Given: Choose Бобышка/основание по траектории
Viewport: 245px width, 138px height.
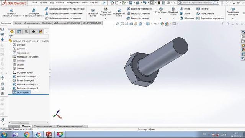Looking at the screenshot, I should point(65,9).
